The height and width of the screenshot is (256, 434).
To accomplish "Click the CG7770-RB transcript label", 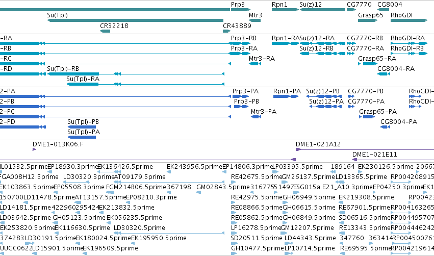I will (365, 38).
